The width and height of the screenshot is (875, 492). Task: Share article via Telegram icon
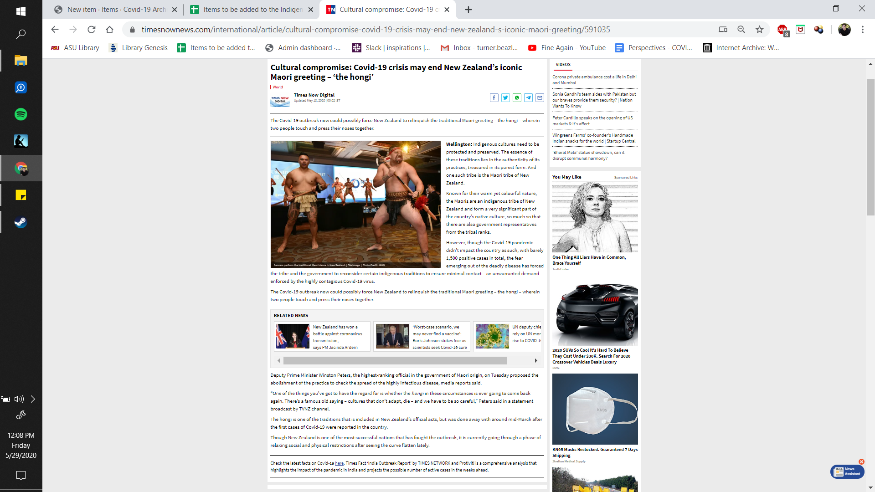(528, 97)
